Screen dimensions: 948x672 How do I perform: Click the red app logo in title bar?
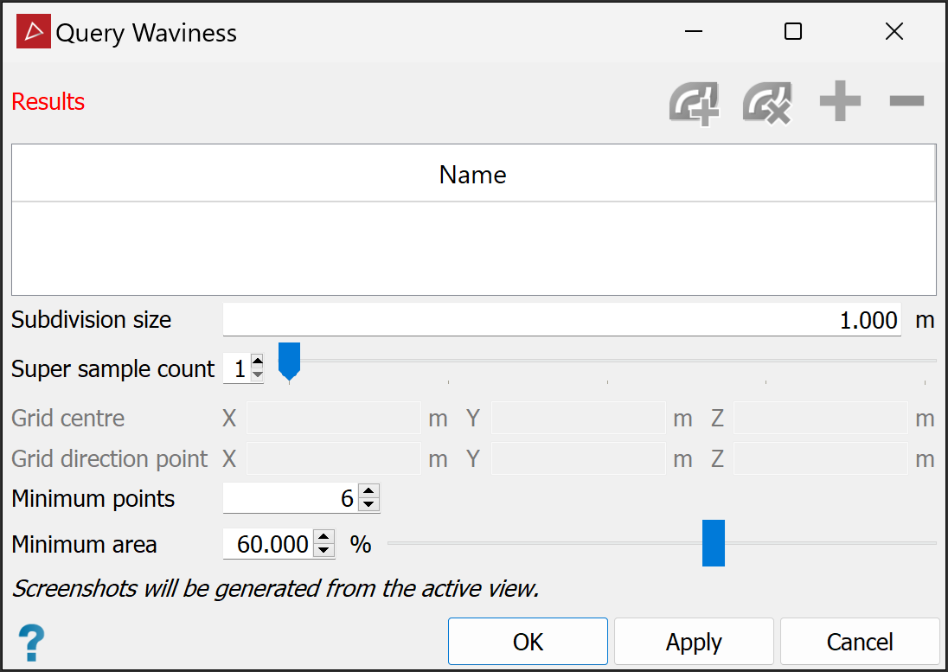34,33
